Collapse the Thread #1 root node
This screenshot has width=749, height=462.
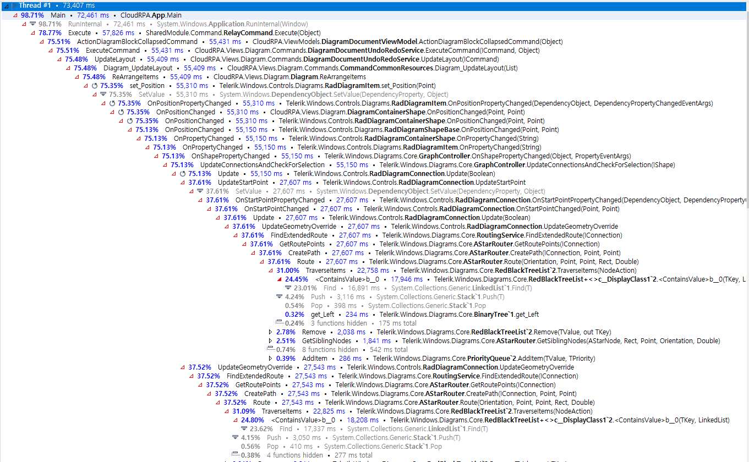pos(6,5)
